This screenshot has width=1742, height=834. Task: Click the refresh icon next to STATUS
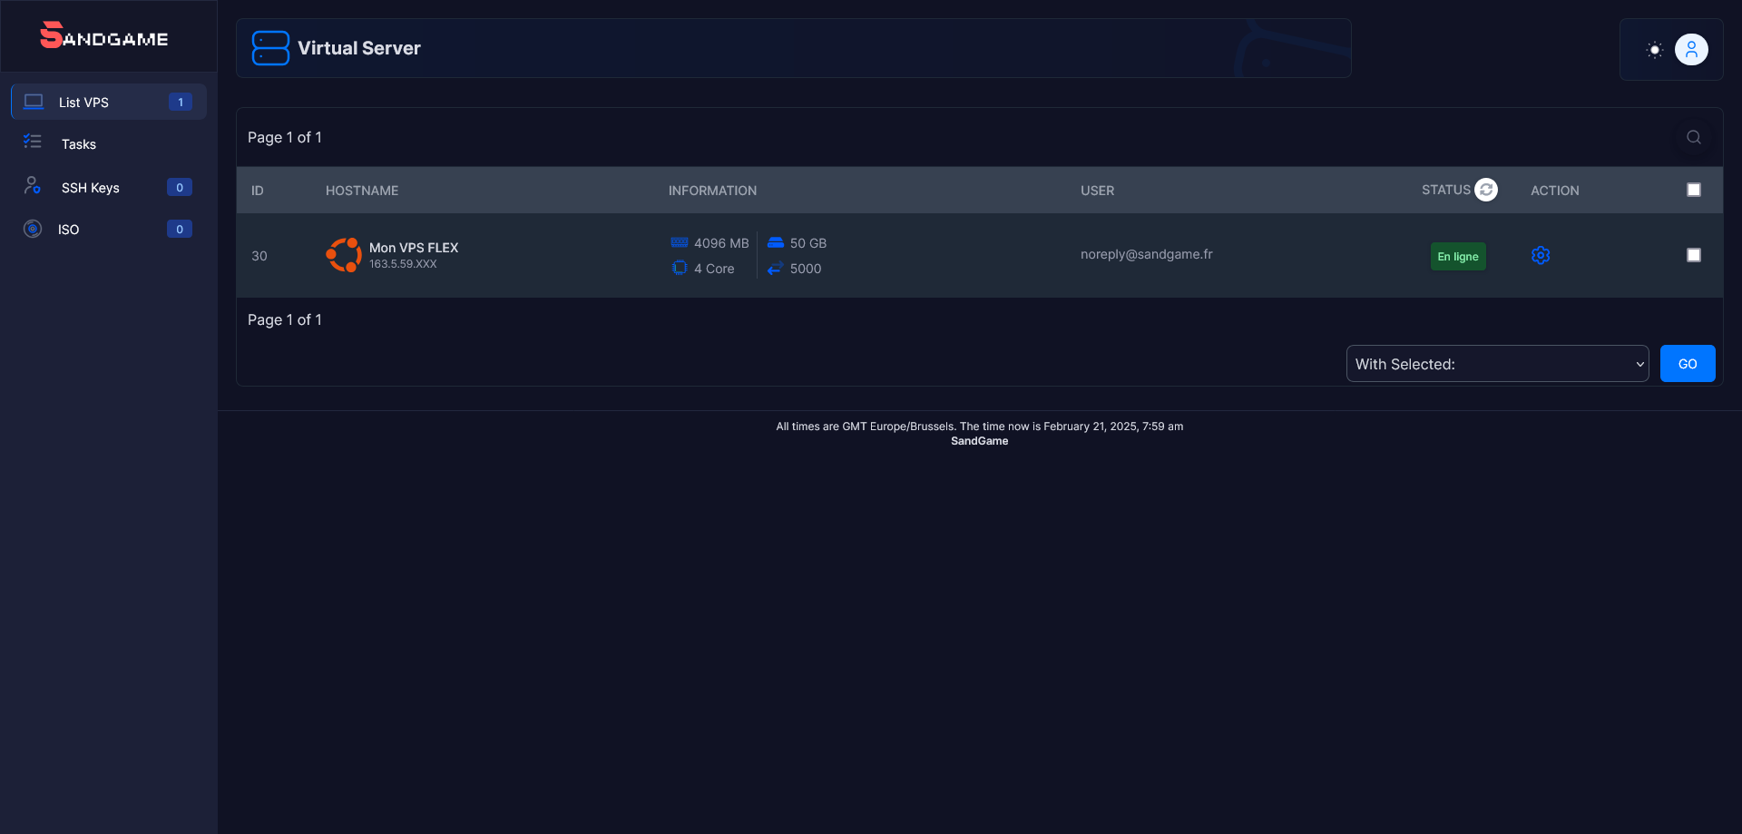coord(1485,190)
